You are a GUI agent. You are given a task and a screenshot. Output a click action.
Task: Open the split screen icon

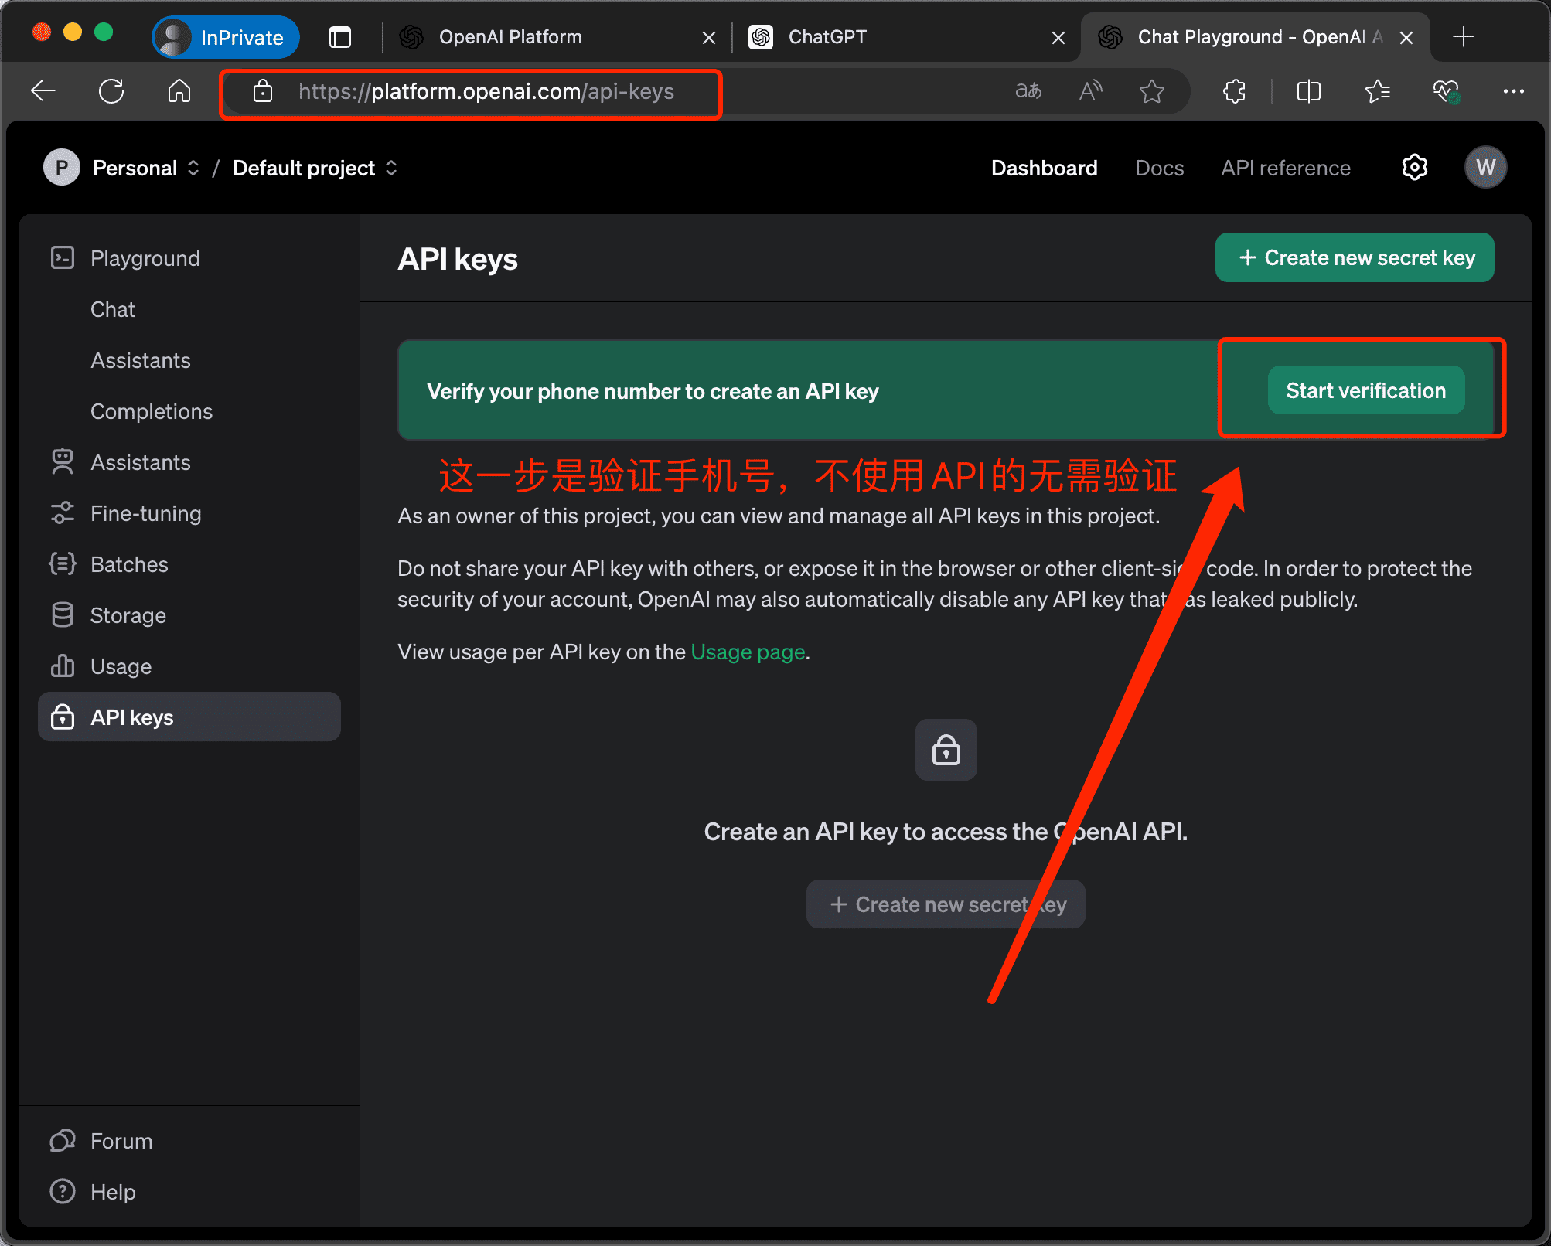(1308, 91)
